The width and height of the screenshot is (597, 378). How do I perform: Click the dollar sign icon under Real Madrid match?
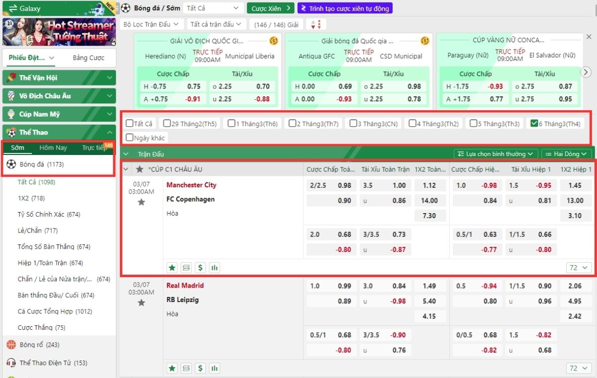[x=200, y=368]
